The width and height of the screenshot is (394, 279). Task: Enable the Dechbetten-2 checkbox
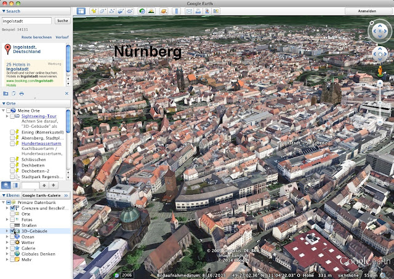tap(12, 171)
